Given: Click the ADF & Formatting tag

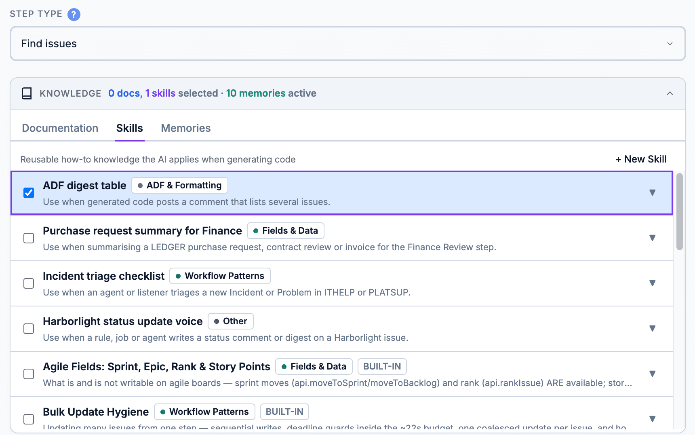Looking at the screenshot, I should tap(180, 186).
